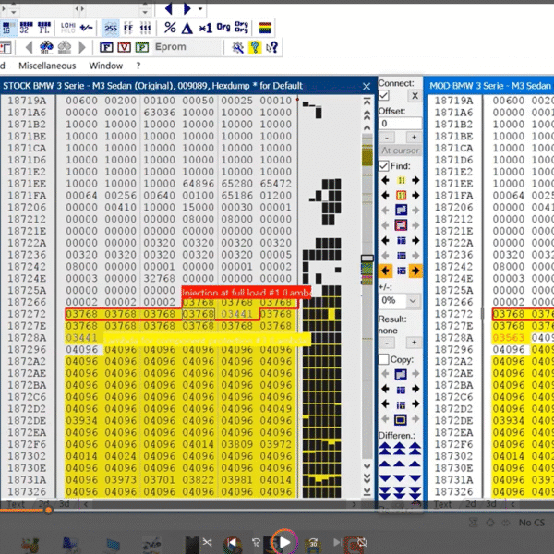Screen dimensions: 554x554
Task: Click X button beside Connect checkbox
Action: point(415,95)
